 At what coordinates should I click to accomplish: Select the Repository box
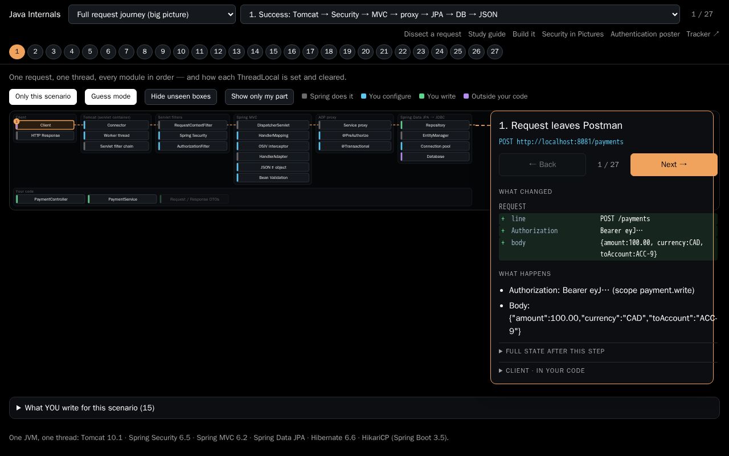435,125
